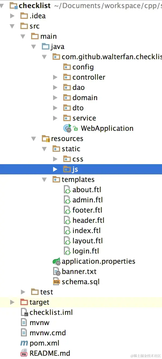Click the resources folder icon
The width and height of the screenshot is (162, 359).
[45, 138]
